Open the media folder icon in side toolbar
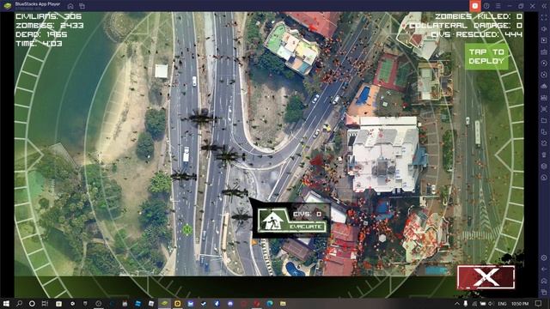550x309 pixels. [x=544, y=120]
